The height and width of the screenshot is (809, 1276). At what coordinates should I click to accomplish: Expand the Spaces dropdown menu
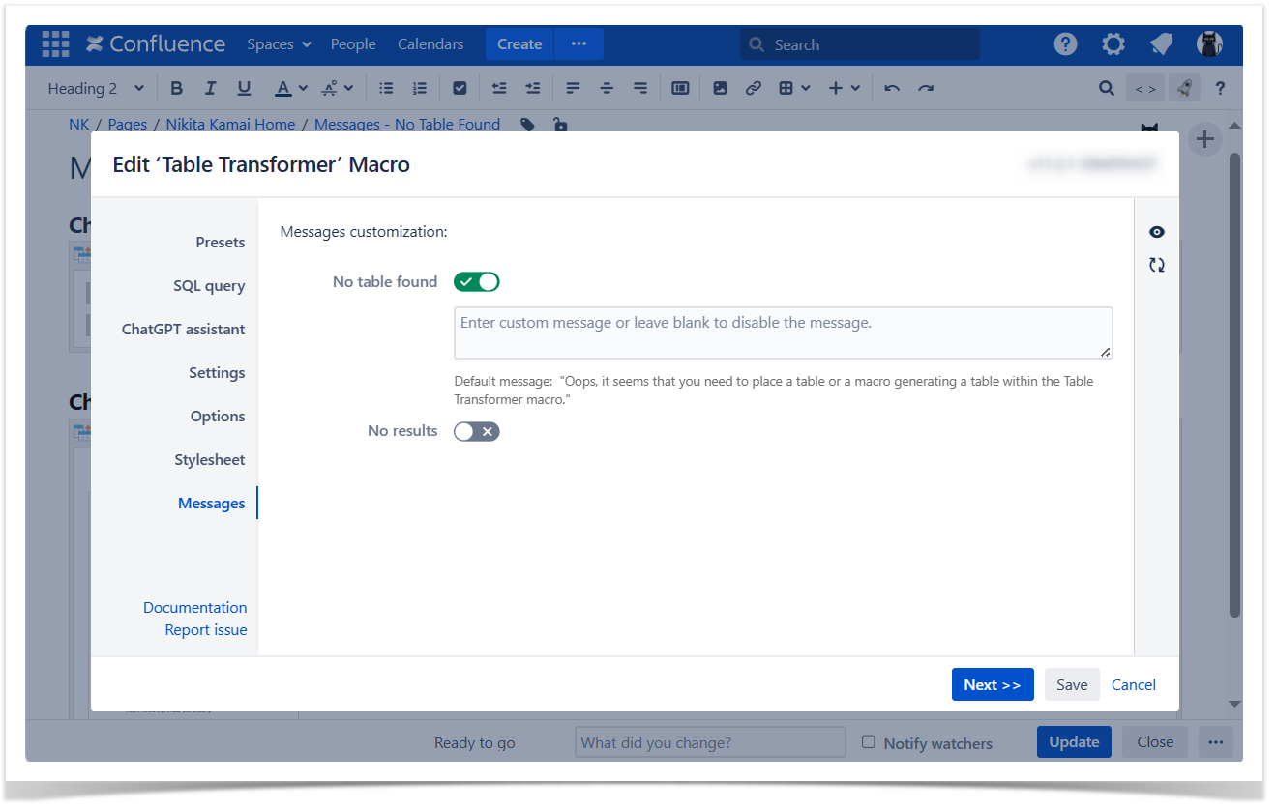pyautogui.click(x=279, y=44)
